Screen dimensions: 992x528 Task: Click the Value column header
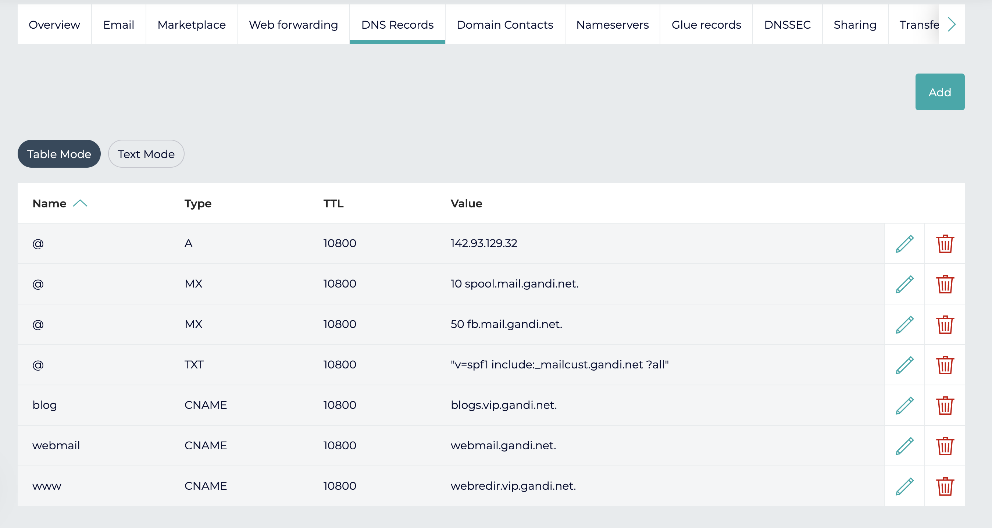tap(466, 203)
